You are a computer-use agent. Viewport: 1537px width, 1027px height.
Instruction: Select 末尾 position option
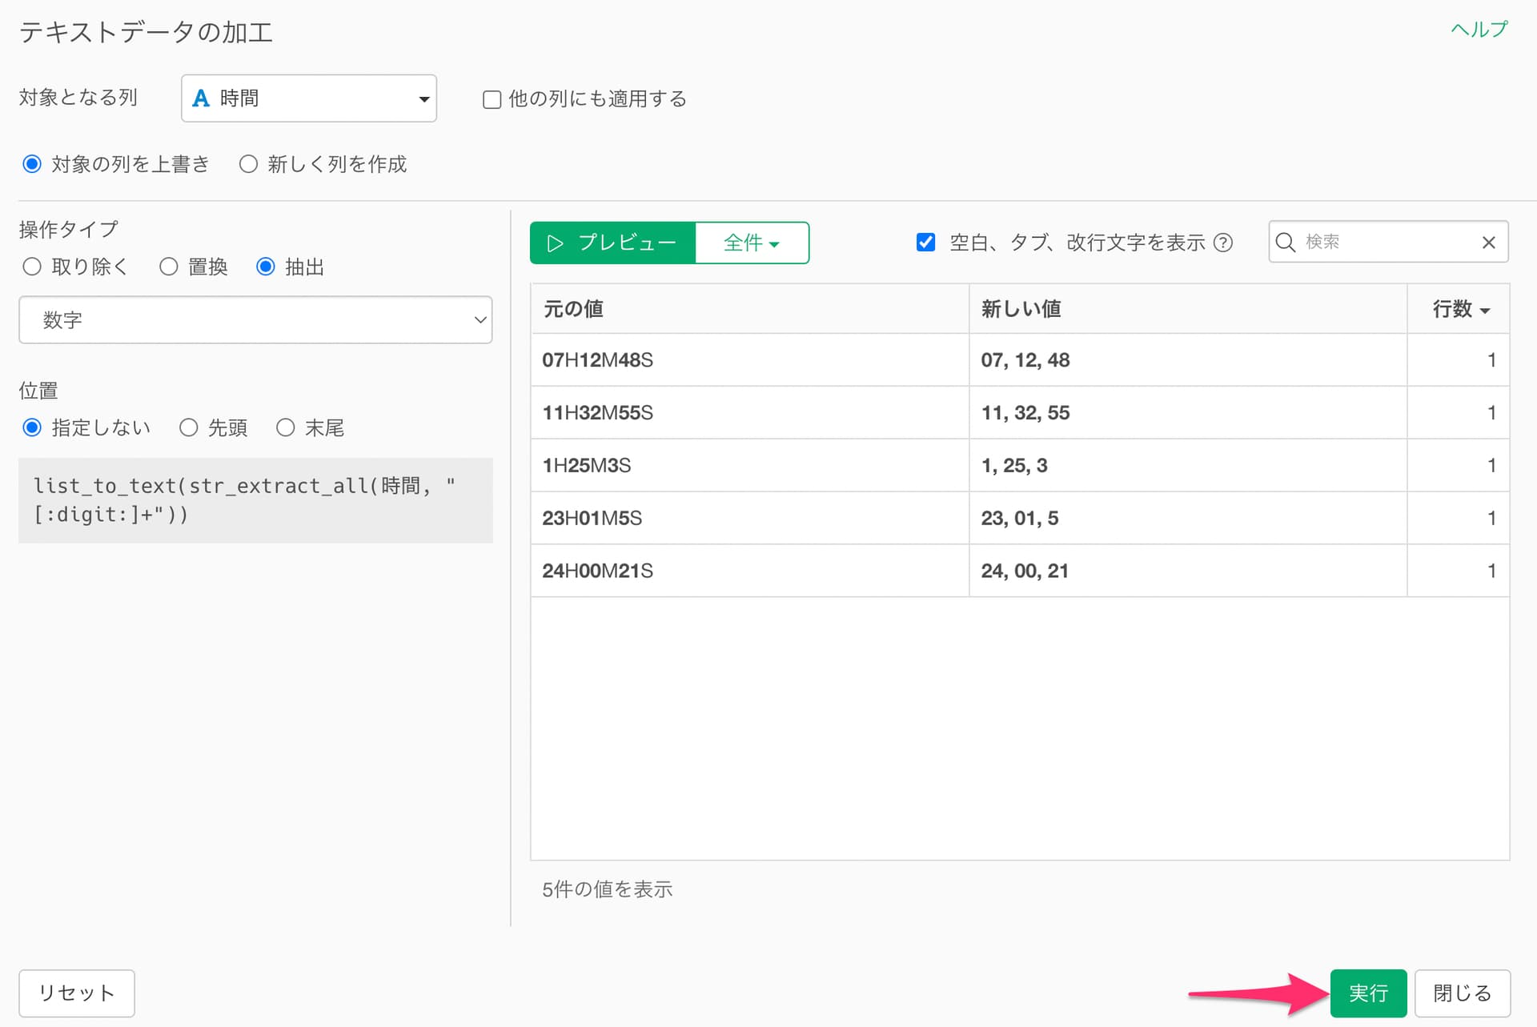pyautogui.click(x=286, y=427)
